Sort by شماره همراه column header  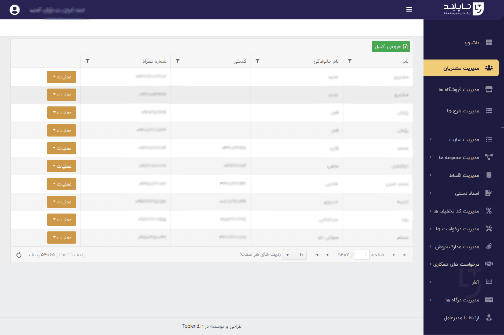coord(154,61)
